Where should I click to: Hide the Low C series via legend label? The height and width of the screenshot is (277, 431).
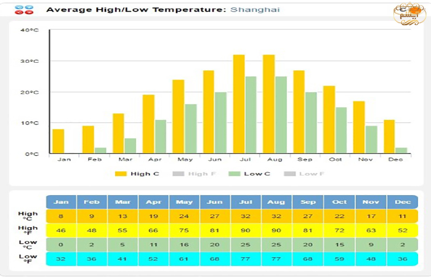coord(257,174)
